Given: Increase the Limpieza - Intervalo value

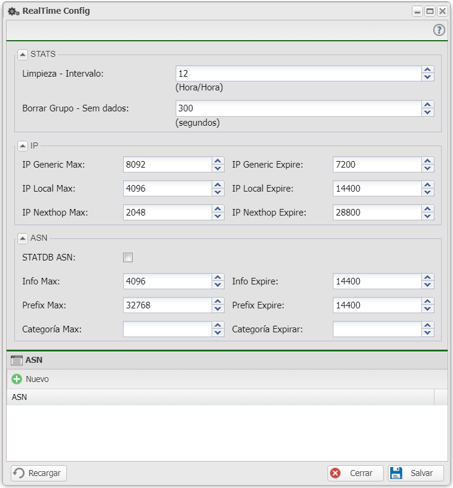Looking at the screenshot, I should (x=427, y=70).
